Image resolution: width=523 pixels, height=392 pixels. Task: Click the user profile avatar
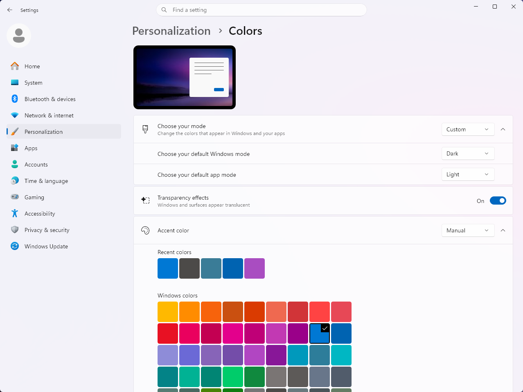[19, 36]
